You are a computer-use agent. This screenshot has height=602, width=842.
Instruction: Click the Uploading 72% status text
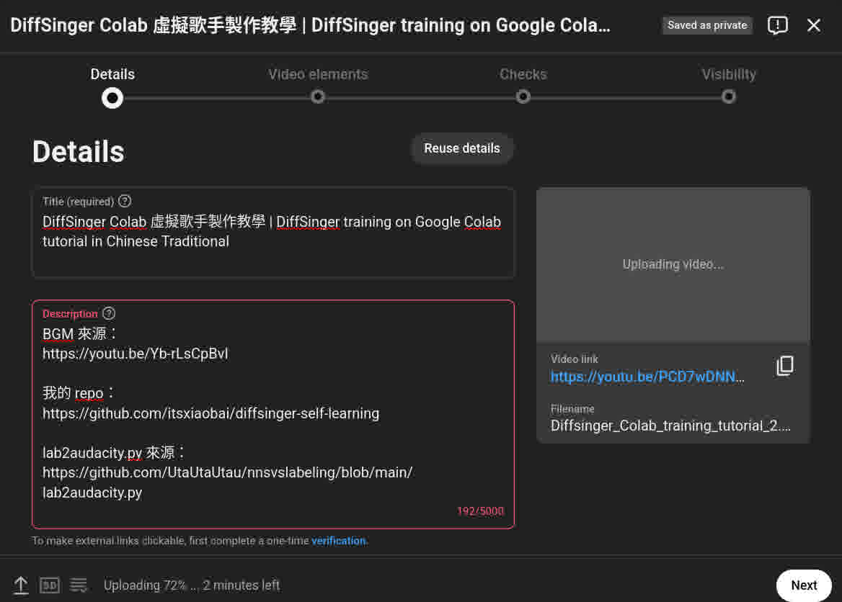(192, 585)
